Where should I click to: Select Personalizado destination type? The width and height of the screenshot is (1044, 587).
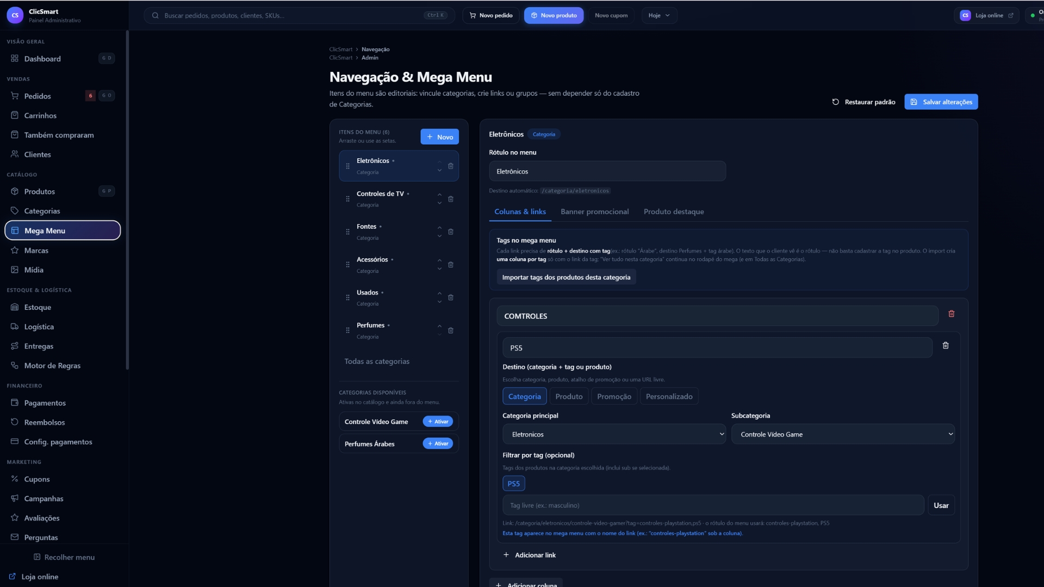[669, 396]
